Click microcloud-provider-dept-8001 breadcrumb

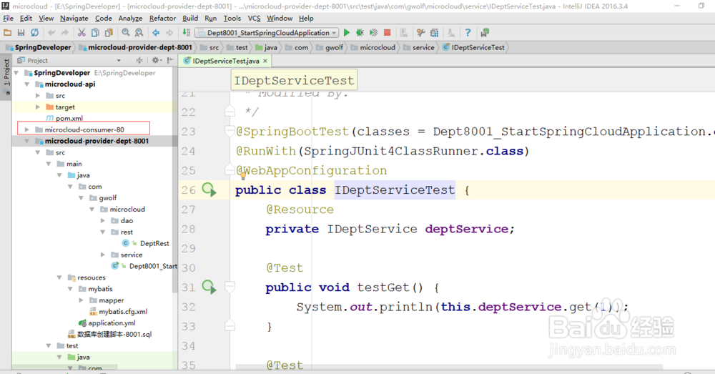pyautogui.click(x=135, y=47)
